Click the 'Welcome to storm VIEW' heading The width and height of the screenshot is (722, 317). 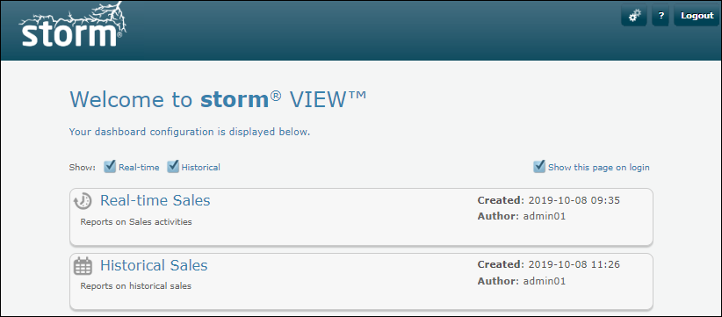pos(218,100)
